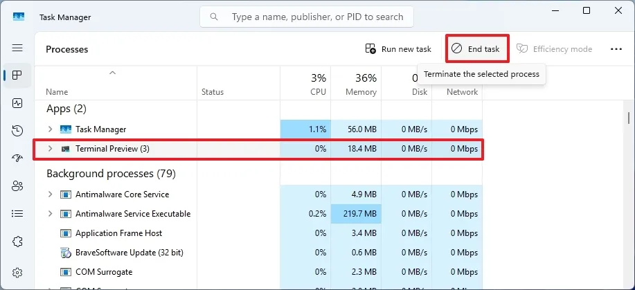Click the search magnifier icon
The height and width of the screenshot is (290, 635).
214,17
